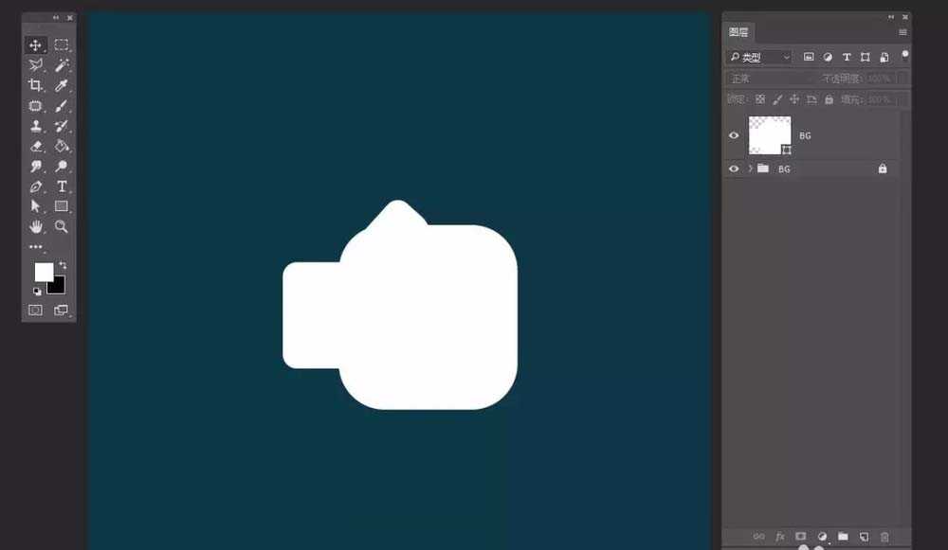Click the delete layer trash button
This screenshot has width=948, height=550.
884,537
